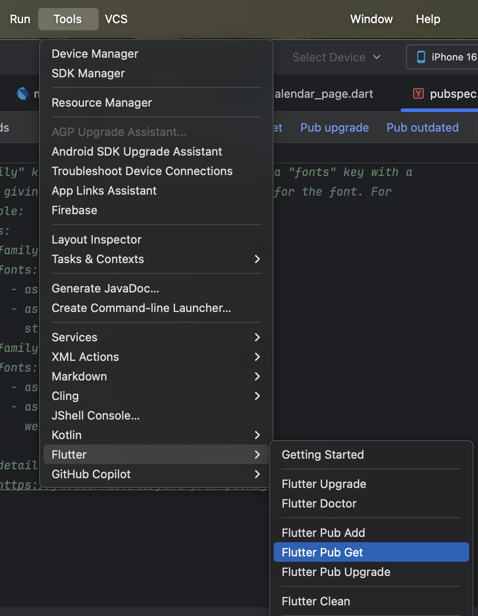
Task: Open App Links Assistant
Action: point(156,191)
